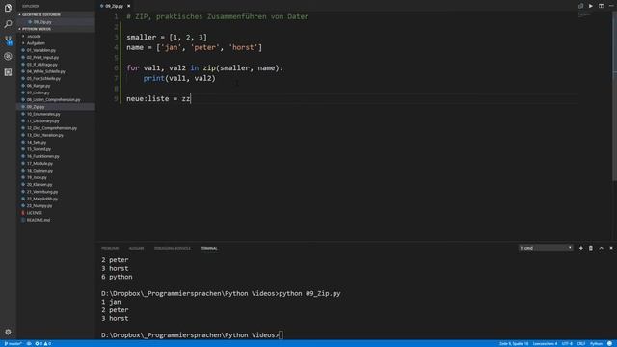The height and width of the screenshot is (347, 617).
Task: Kill the terminal with the trash icon
Action: [x=591, y=248]
